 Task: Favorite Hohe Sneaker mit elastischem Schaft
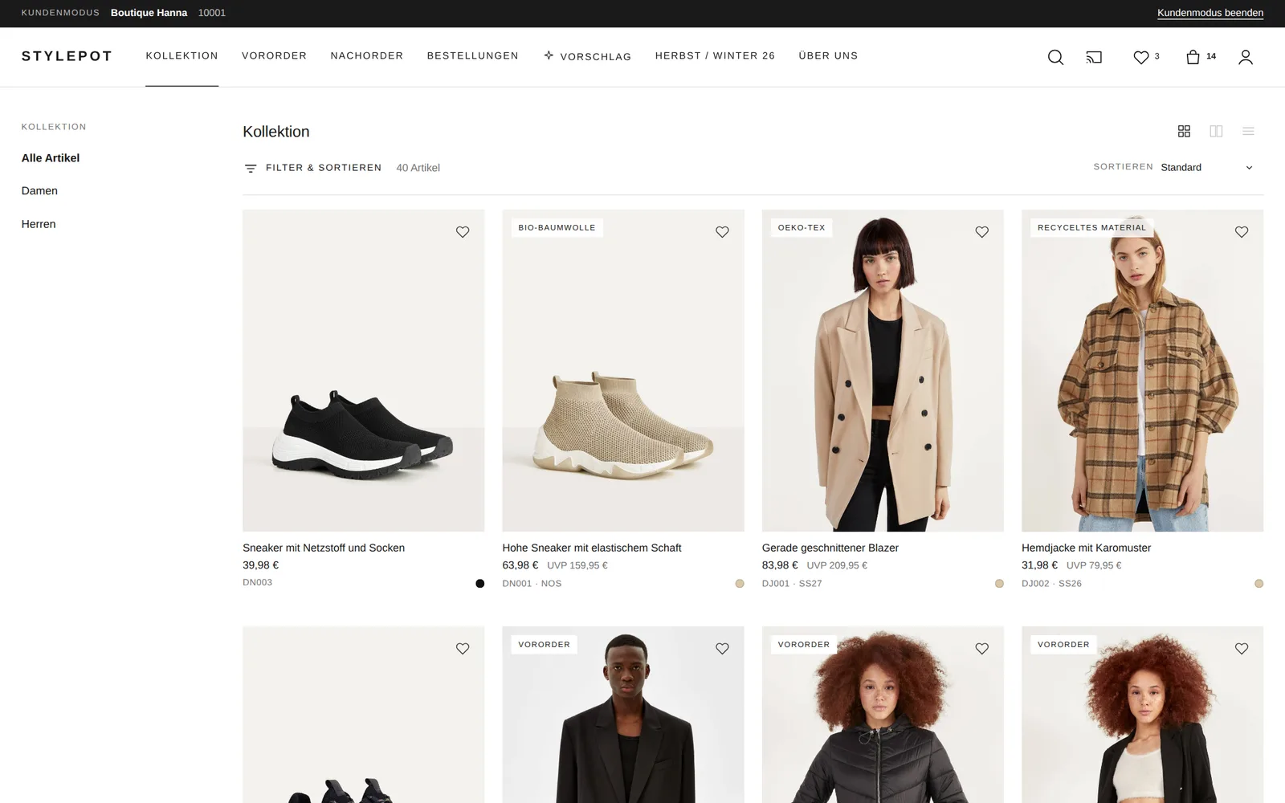coord(722,232)
